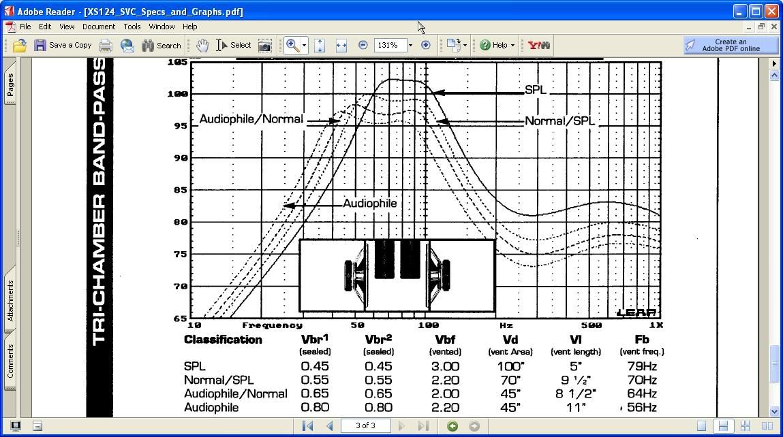Toggle Fit Width view mode
This screenshot has height=437, width=783.
pos(341,45)
